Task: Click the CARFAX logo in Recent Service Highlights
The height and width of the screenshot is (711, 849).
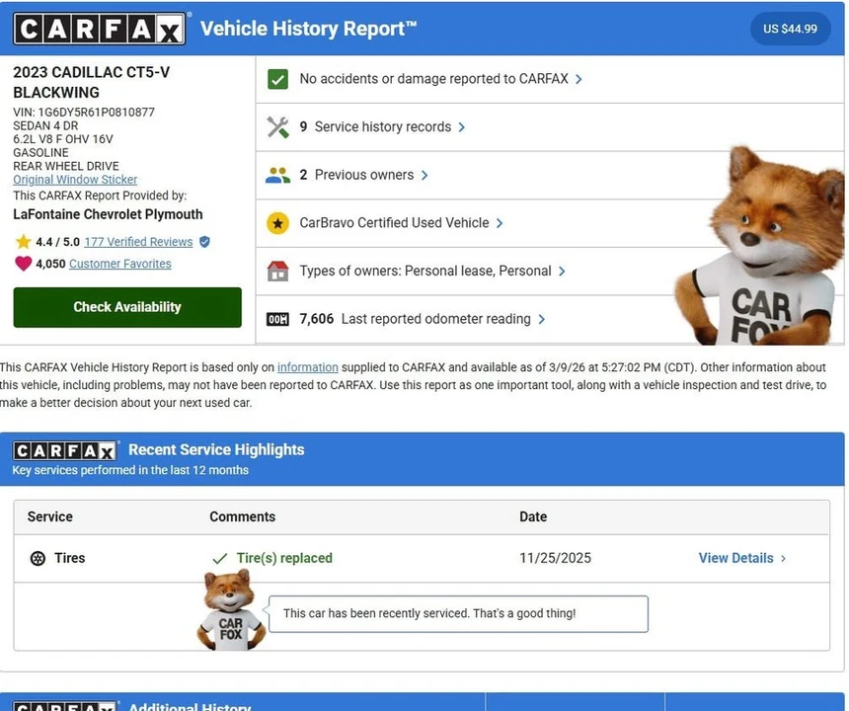Action: click(x=65, y=451)
